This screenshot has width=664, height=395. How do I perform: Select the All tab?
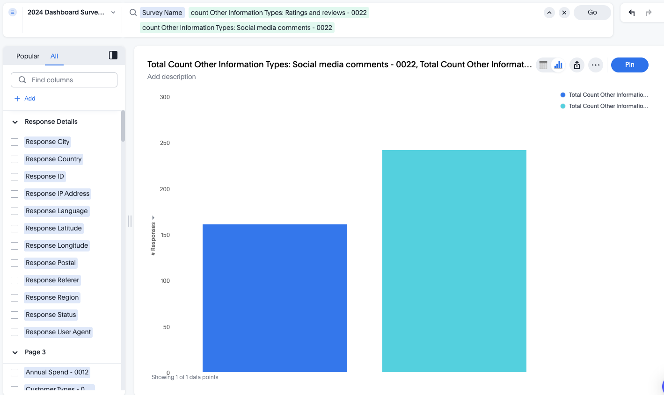coord(54,56)
